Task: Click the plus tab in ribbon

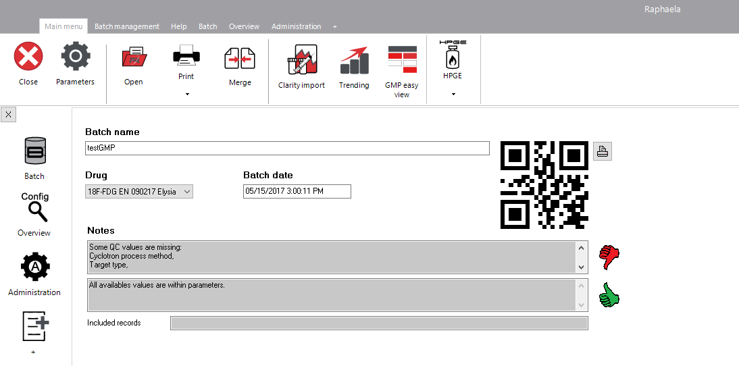Action: tap(334, 27)
